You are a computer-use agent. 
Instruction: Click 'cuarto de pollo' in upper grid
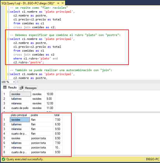(20, 108)
